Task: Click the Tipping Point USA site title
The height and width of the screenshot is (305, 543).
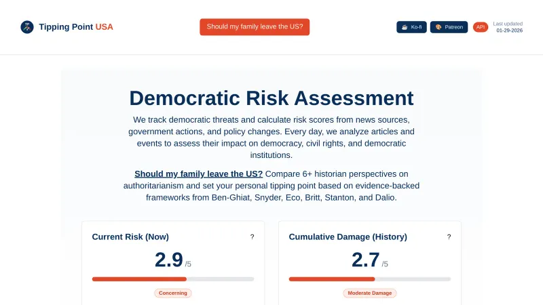Action: pos(76,27)
